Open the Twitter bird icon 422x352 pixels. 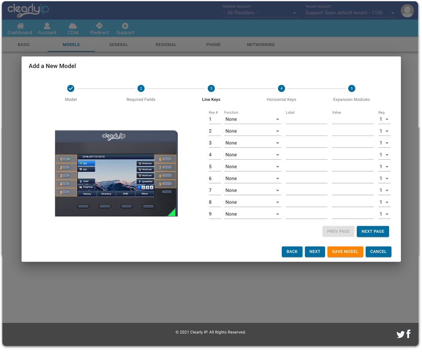click(400, 335)
